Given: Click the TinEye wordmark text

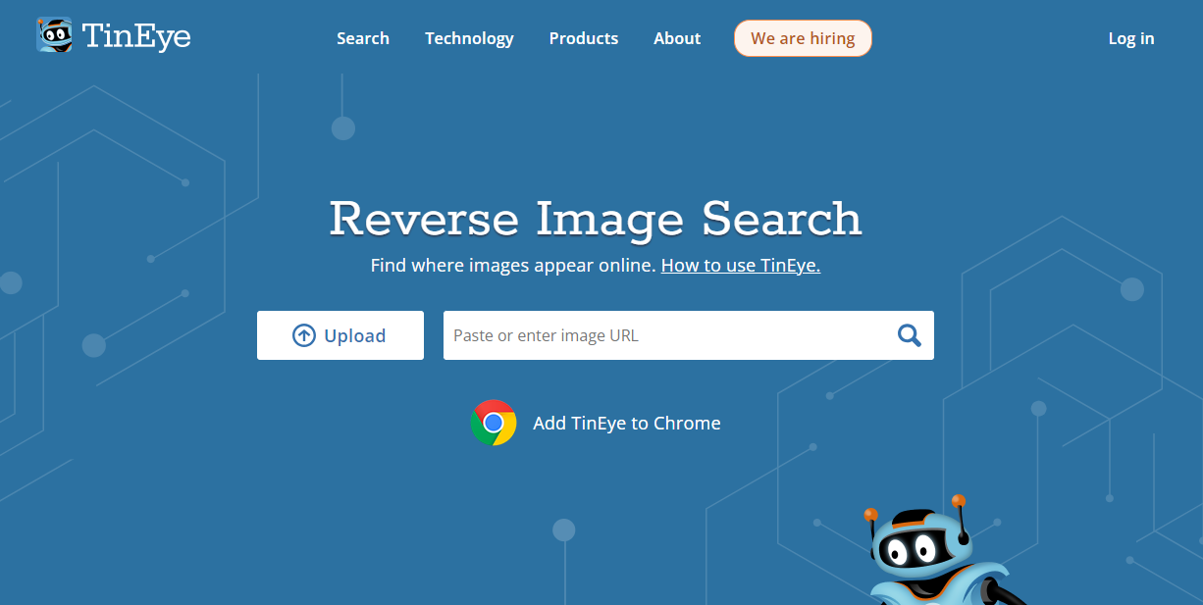Looking at the screenshot, I should click(136, 36).
